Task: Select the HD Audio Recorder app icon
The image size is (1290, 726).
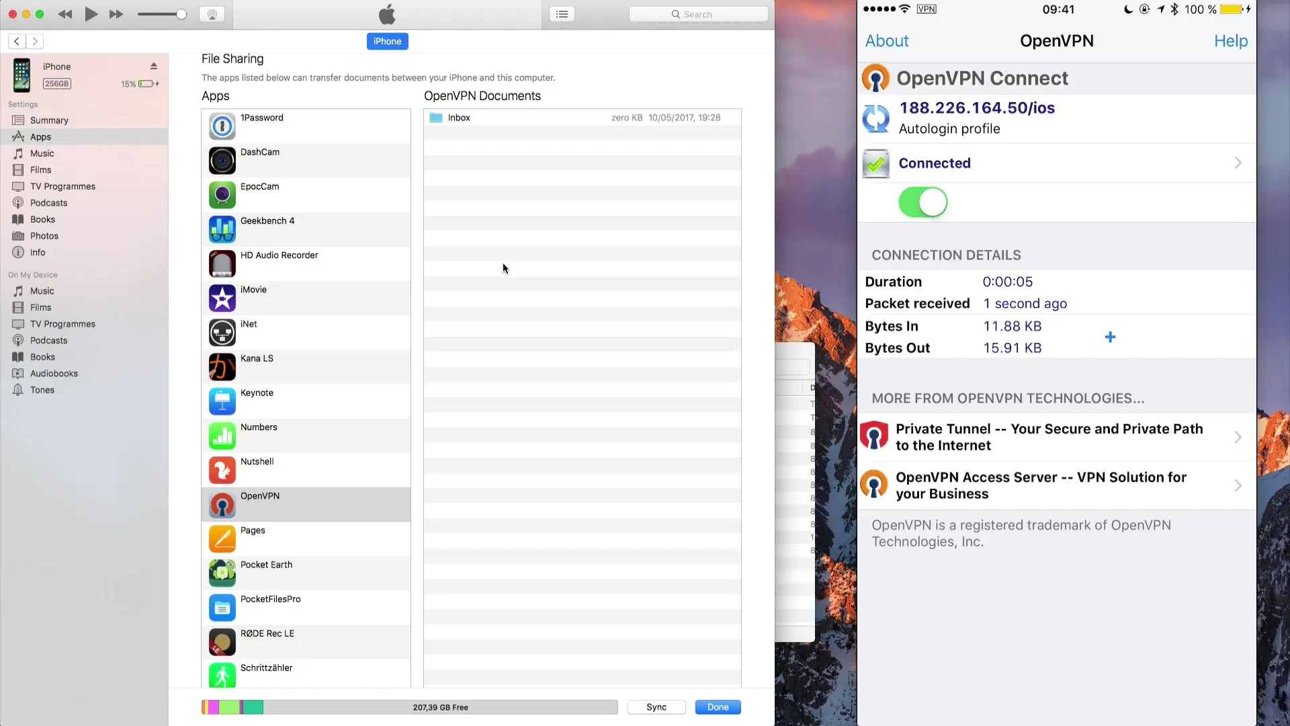Action: point(222,264)
